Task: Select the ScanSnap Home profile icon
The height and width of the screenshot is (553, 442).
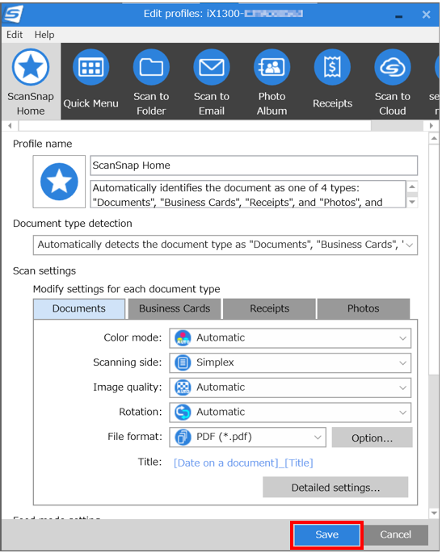Action: [31, 67]
